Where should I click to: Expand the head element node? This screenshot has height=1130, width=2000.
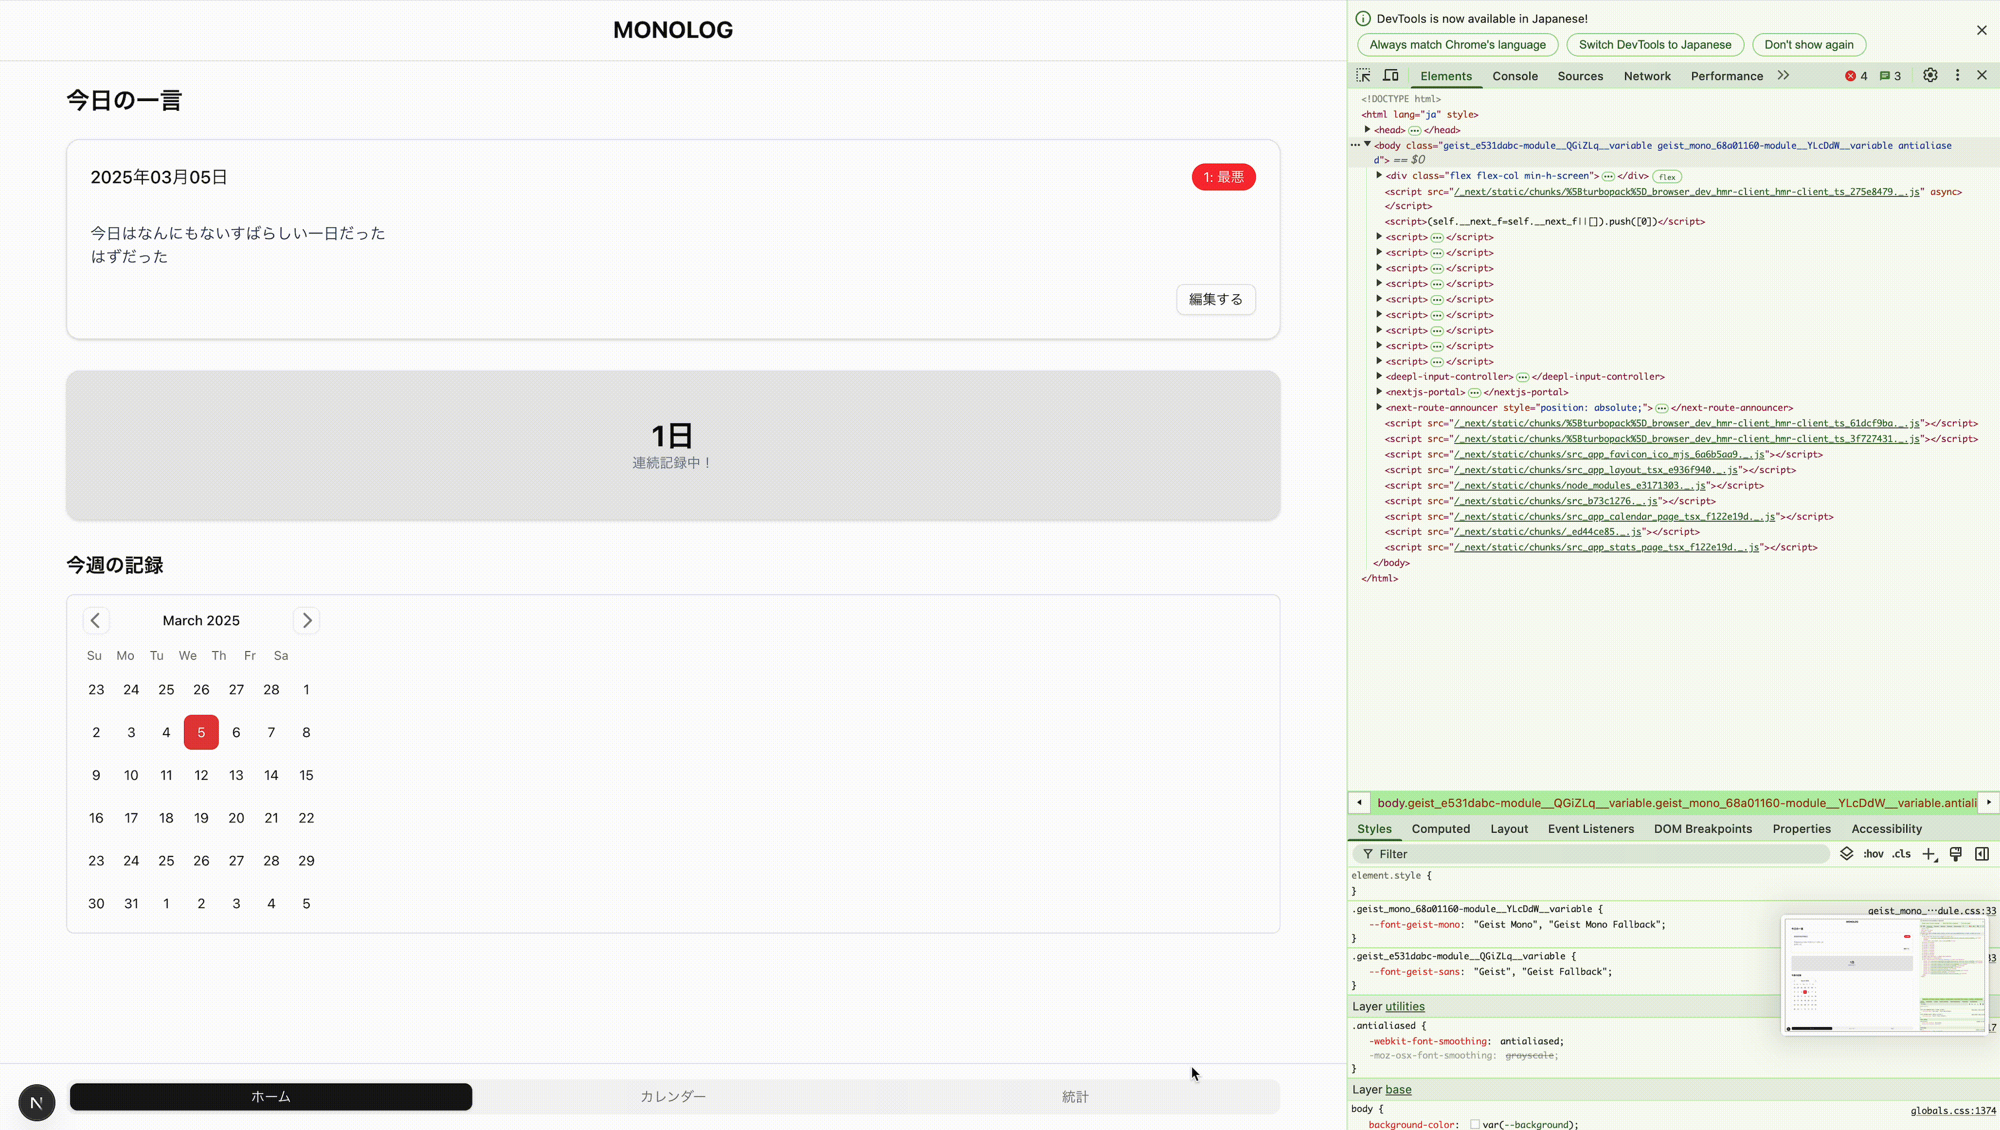(x=1368, y=129)
